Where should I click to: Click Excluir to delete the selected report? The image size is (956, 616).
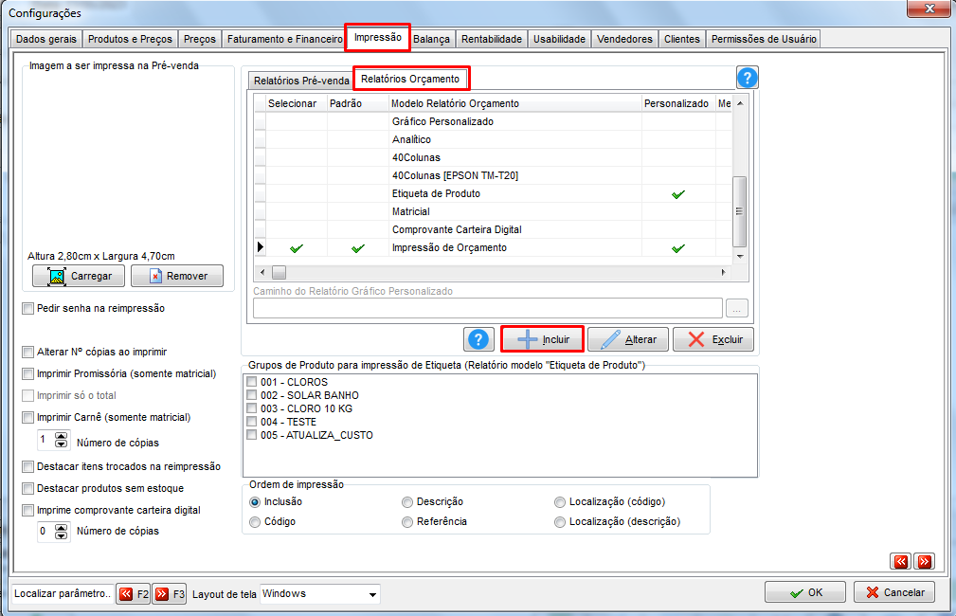713,339
